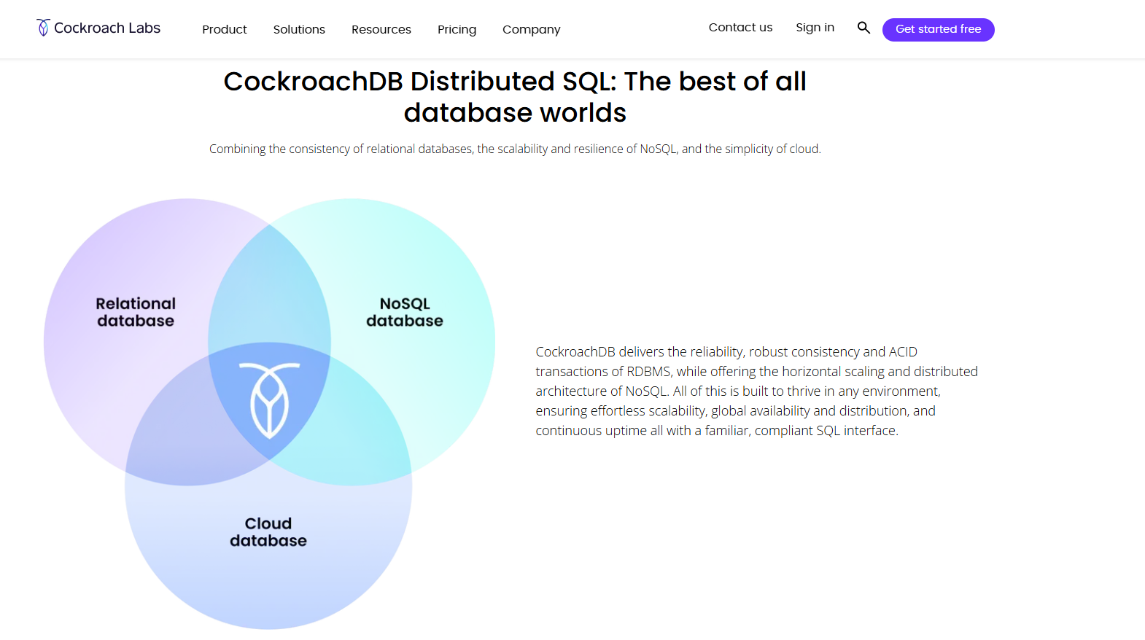Select the Cloud database label
Screen dimensions: 1145x640
click(268, 532)
